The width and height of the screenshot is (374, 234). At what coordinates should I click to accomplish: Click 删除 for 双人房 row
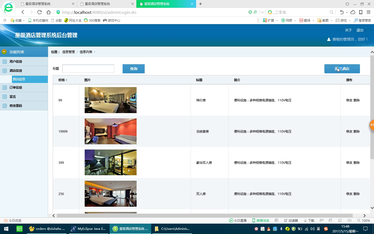coord(357,194)
